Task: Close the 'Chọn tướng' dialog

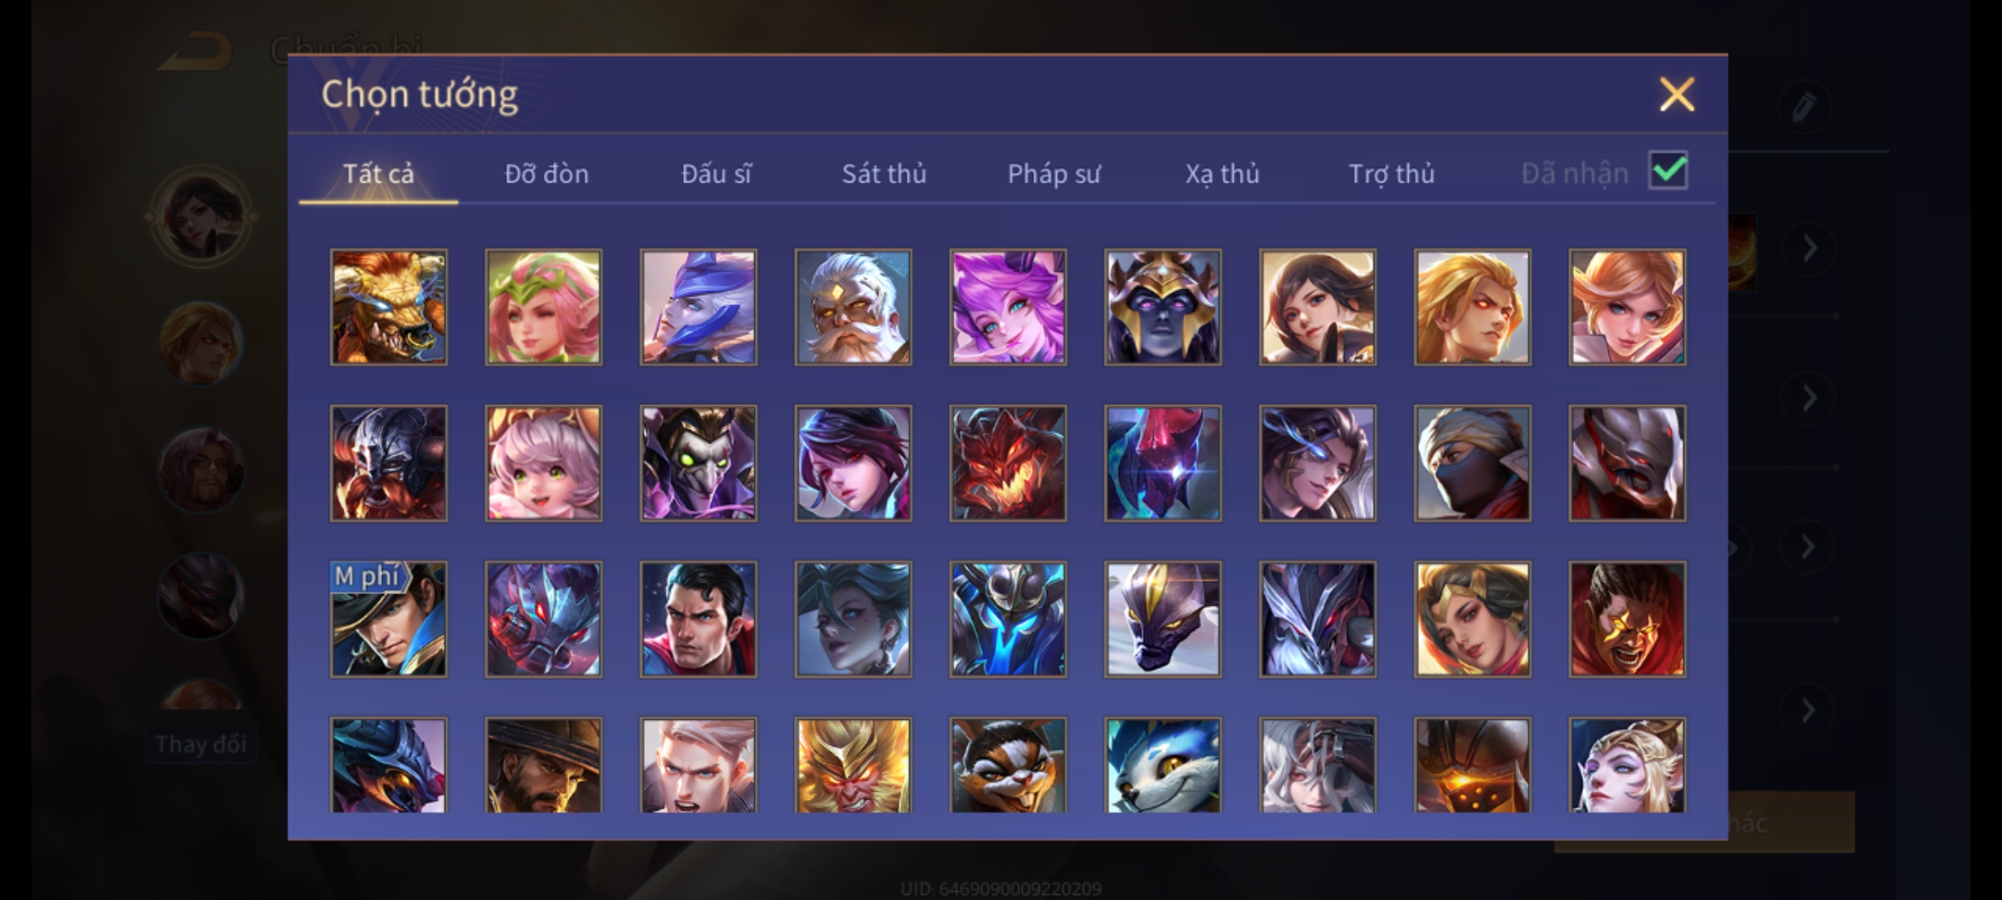Action: (1677, 94)
